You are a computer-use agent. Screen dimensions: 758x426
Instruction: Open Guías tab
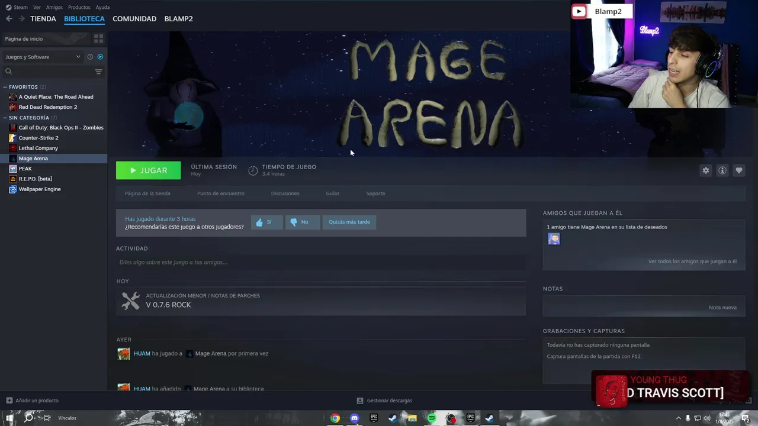[332, 193]
